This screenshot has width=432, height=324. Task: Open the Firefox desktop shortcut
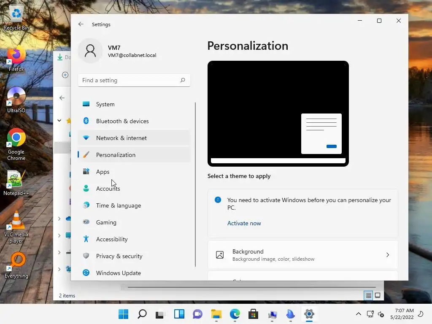pos(16,59)
